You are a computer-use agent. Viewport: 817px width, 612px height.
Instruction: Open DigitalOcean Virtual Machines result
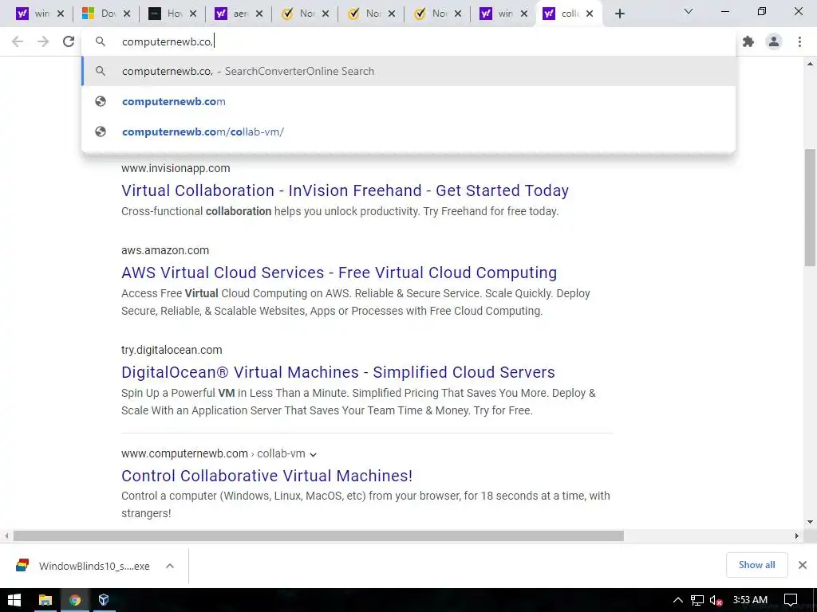(x=338, y=372)
